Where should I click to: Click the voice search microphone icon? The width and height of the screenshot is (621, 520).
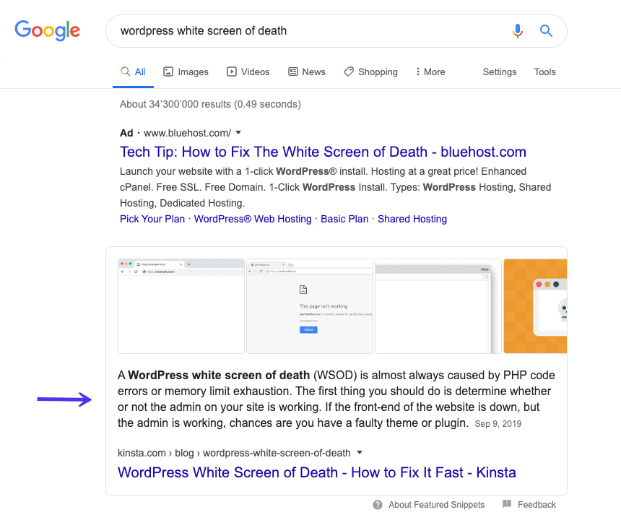pos(518,31)
